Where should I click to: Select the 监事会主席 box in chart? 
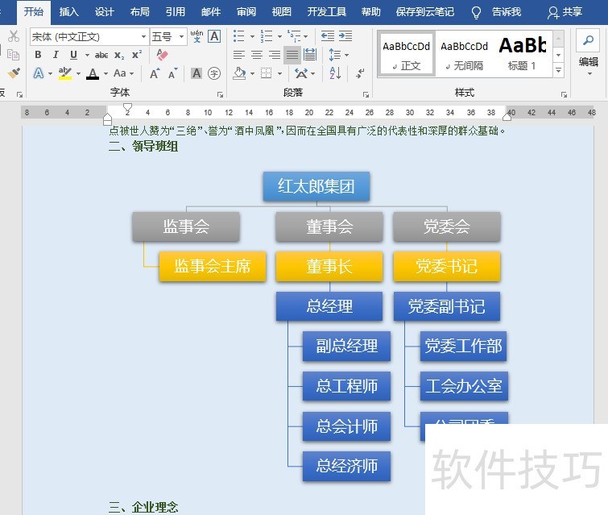(213, 266)
